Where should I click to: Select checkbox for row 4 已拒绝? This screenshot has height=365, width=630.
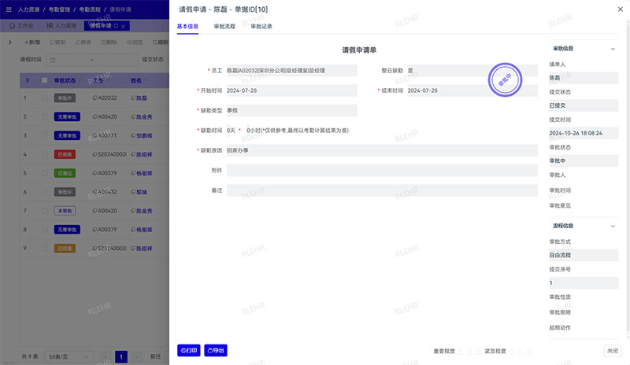click(x=44, y=154)
